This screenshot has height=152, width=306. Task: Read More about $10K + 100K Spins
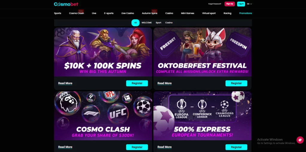[65, 83]
